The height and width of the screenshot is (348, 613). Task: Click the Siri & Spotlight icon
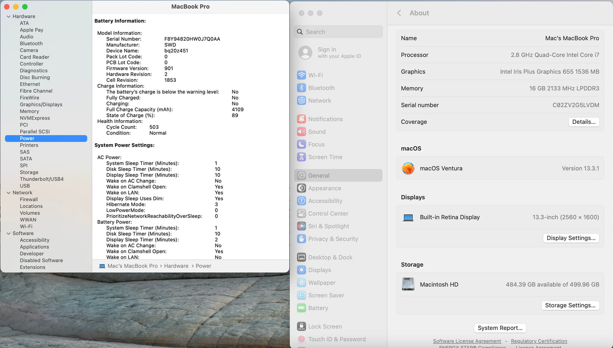(301, 226)
